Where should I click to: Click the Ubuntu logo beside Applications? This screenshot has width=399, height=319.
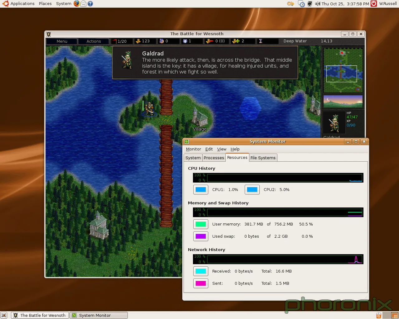(x=6, y=3)
